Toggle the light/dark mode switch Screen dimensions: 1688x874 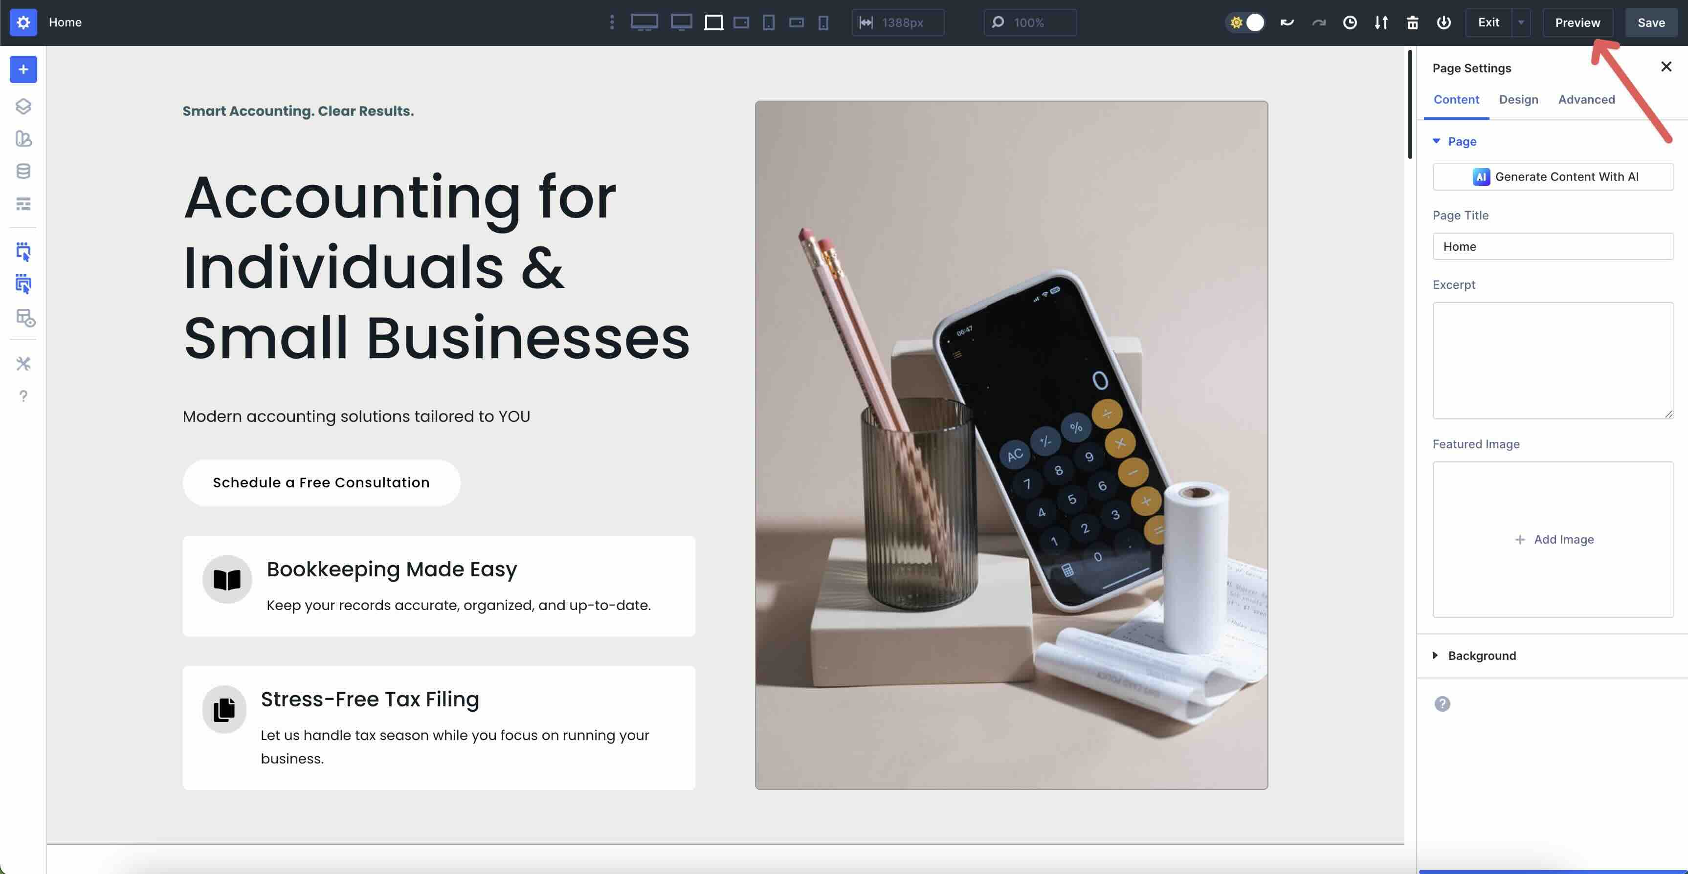point(1245,22)
